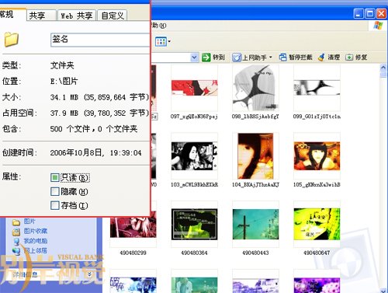This screenshot has width=388, height=293.
Task: Click the 清理 broom toolbar button
Action: [x=329, y=58]
